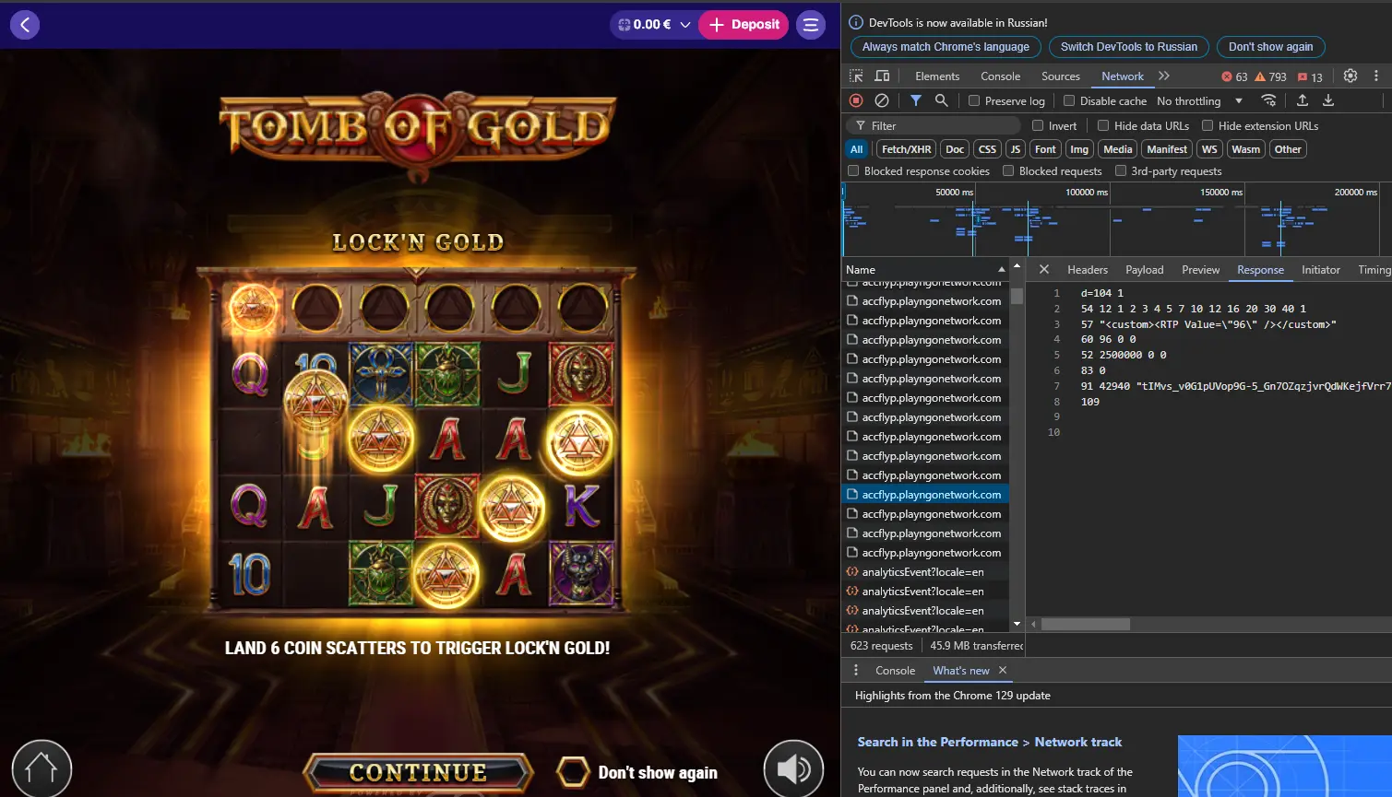Open DevTools settings gear

click(x=1350, y=76)
